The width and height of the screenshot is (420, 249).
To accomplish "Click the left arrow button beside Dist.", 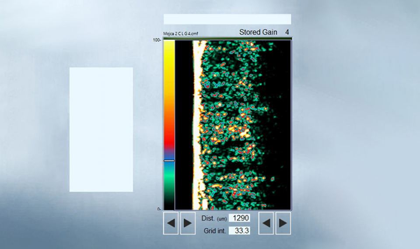I will [171, 223].
